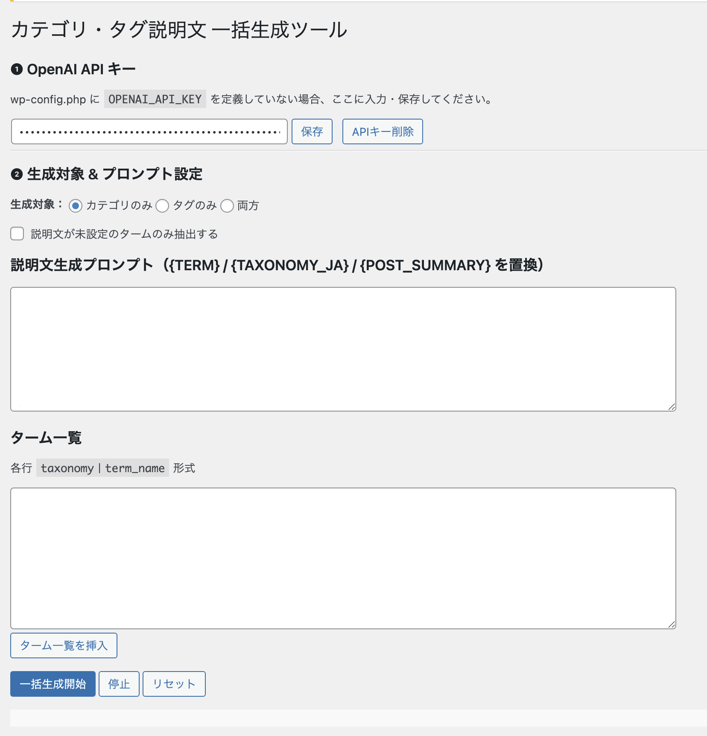Click the resize handle of the term list textarea

pos(672,625)
